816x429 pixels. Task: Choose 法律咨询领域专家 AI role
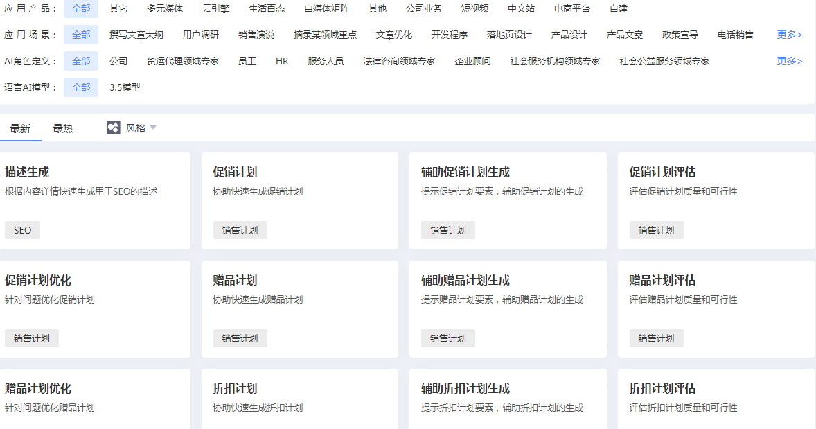(x=399, y=61)
